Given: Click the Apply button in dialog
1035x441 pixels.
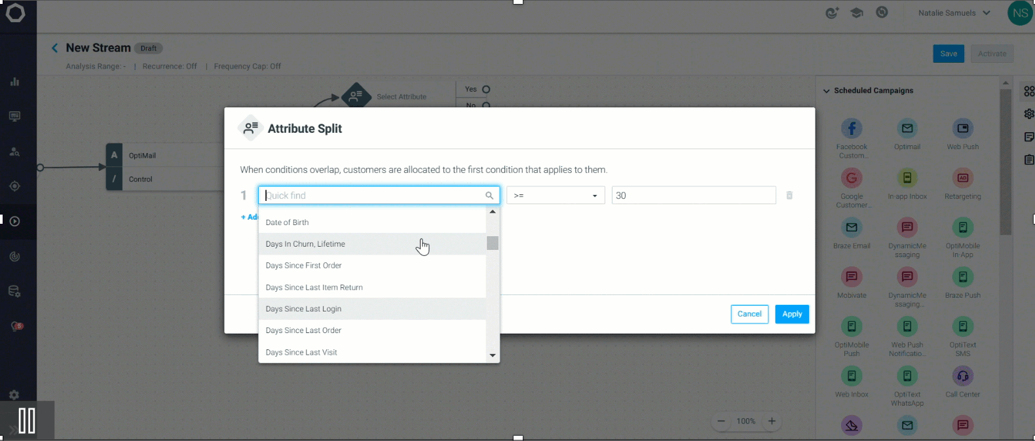Looking at the screenshot, I should [792, 314].
